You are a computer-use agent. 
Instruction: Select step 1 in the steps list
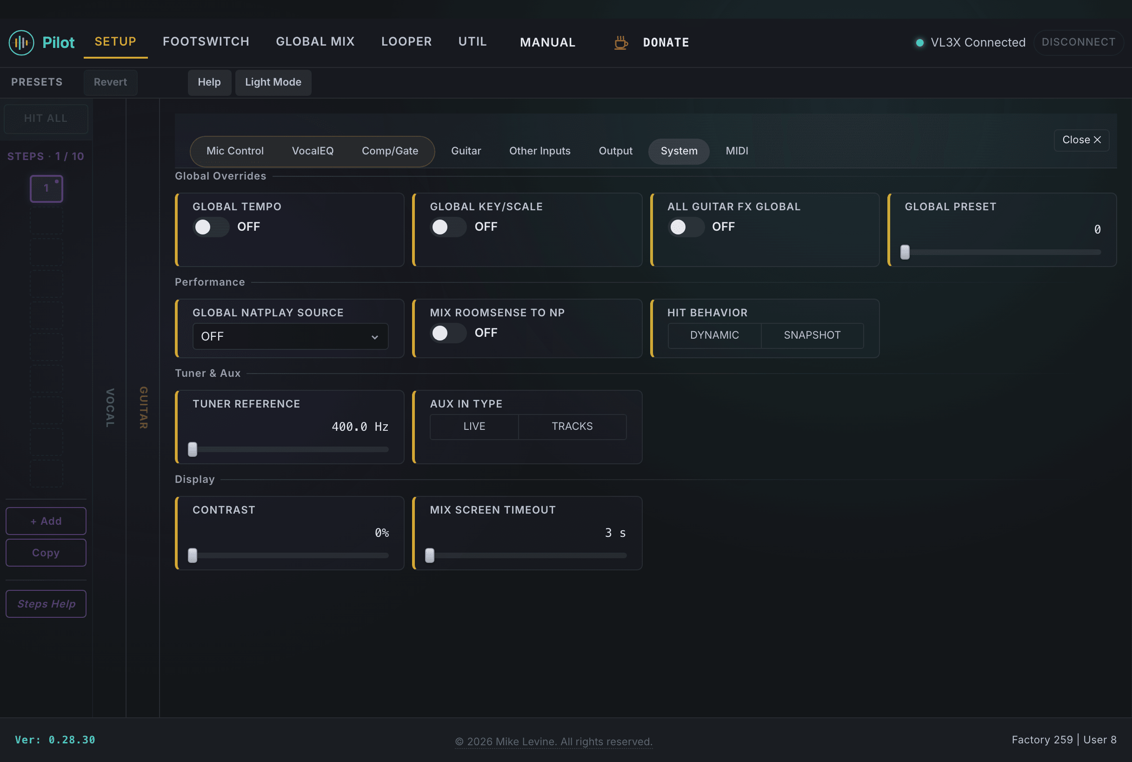[47, 188]
